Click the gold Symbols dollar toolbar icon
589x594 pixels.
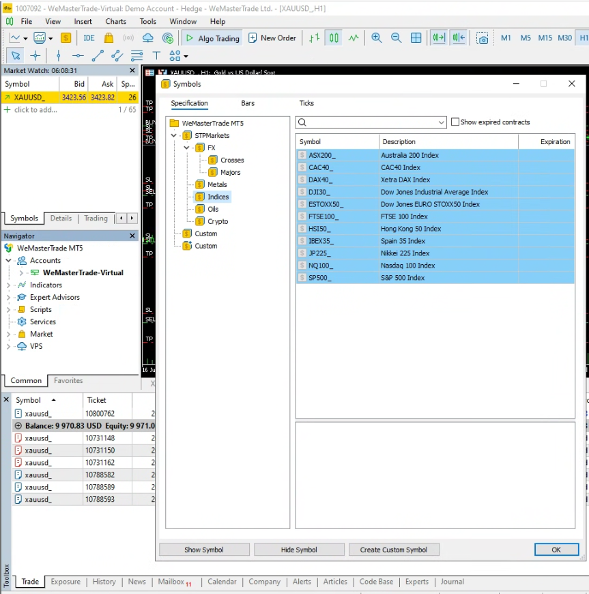point(66,38)
